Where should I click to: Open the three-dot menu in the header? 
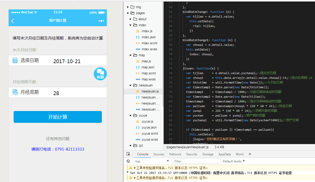101,21
